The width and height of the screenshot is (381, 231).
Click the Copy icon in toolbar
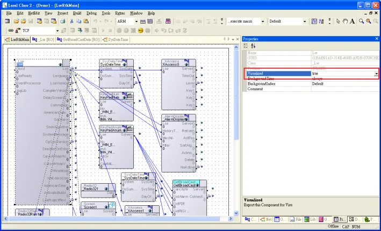coord(79,21)
